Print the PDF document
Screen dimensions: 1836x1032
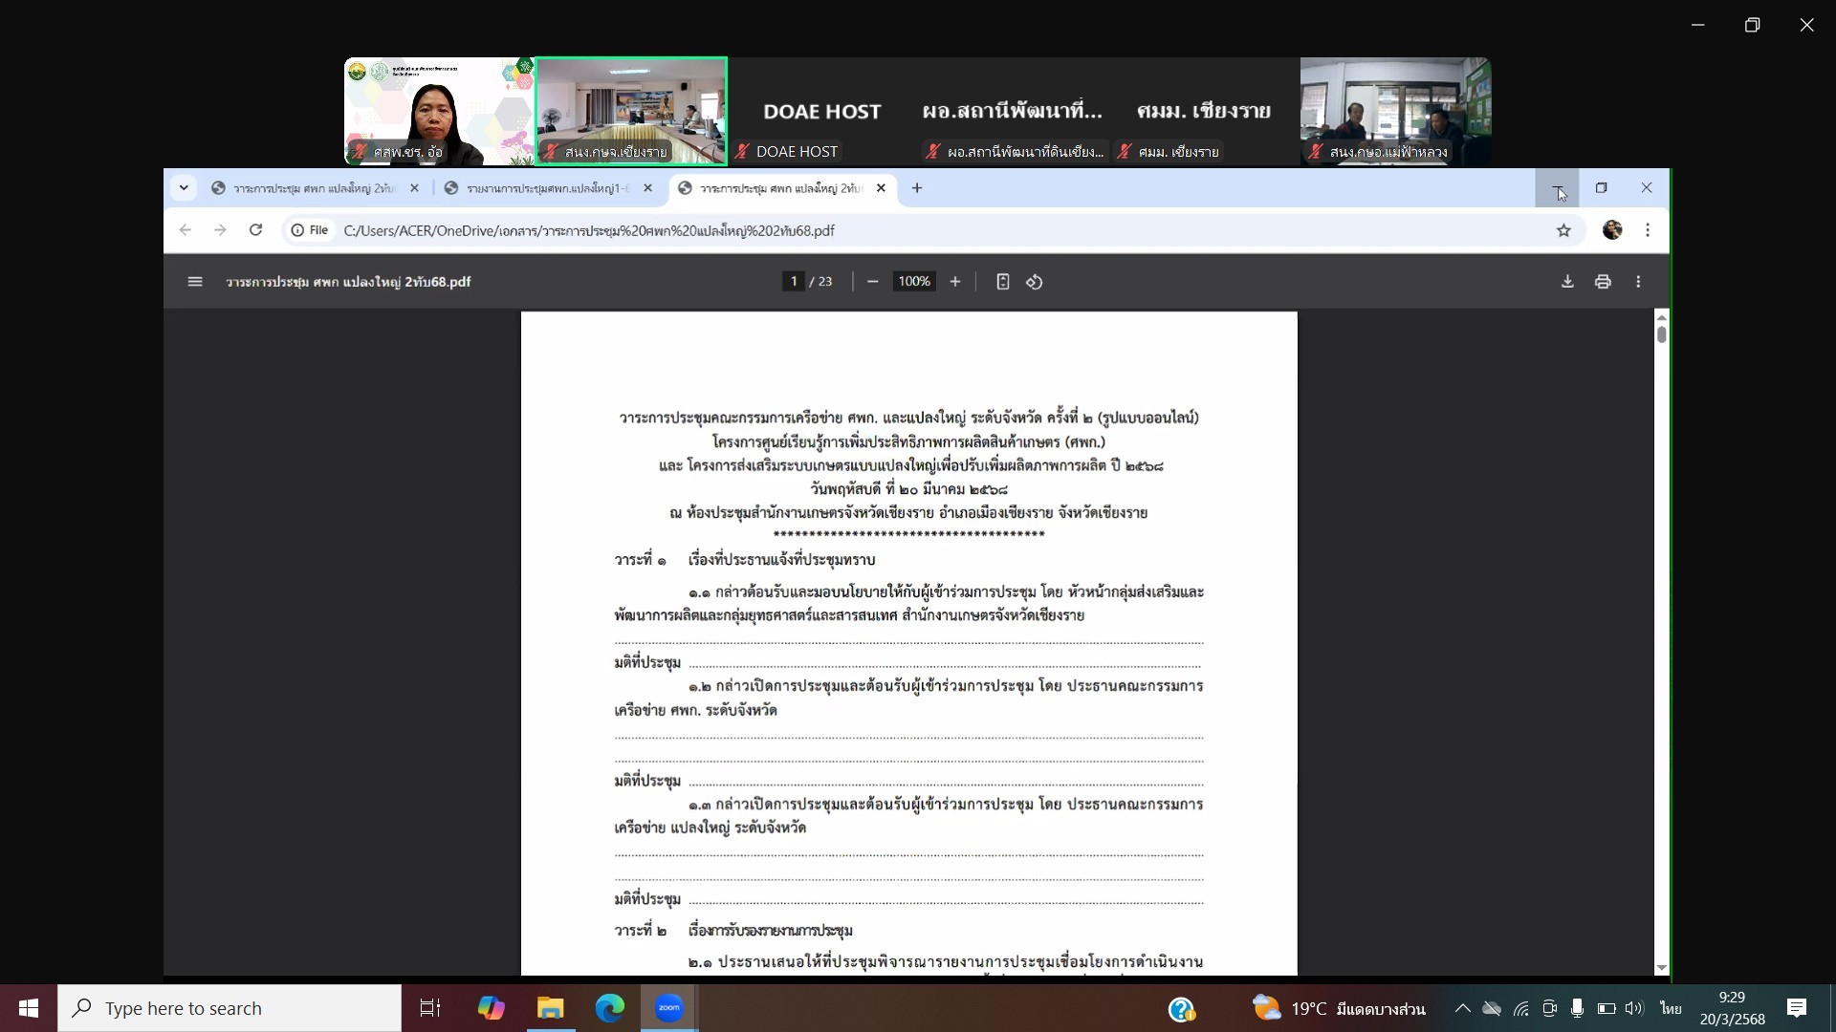[x=1603, y=282]
